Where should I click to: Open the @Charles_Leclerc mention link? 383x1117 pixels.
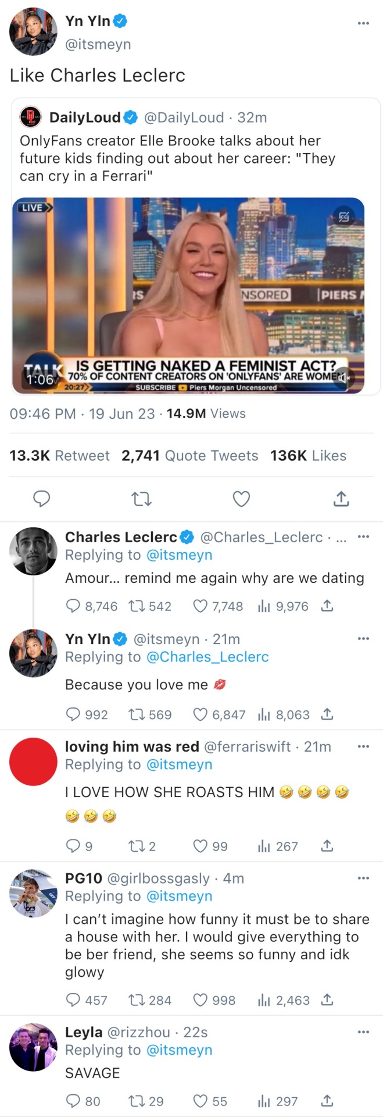pos(207,657)
